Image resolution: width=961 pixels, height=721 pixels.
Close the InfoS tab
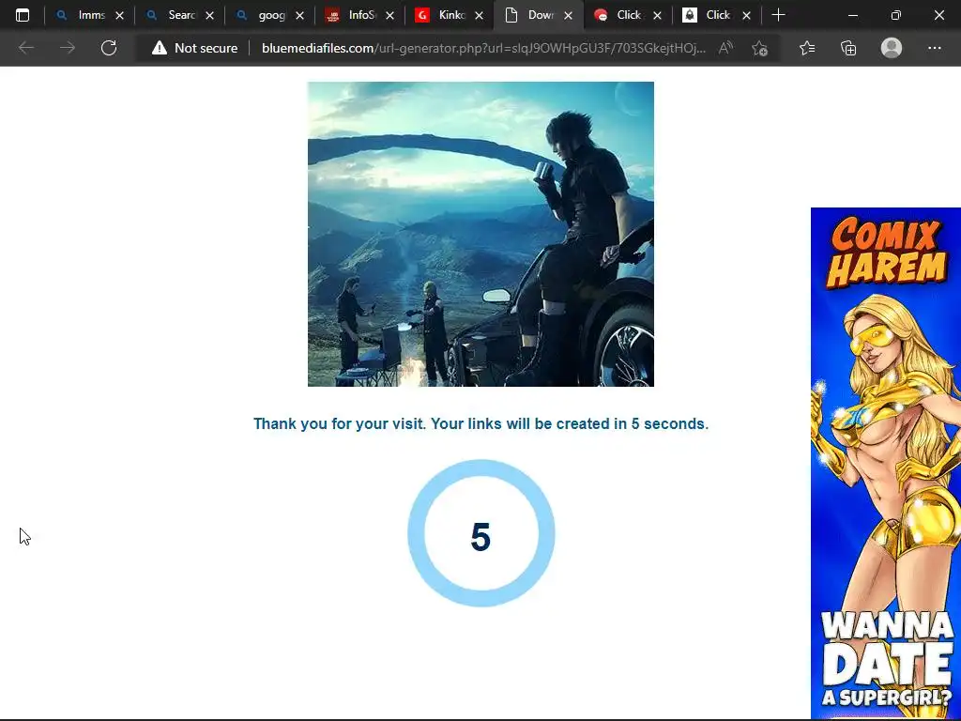(x=389, y=15)
